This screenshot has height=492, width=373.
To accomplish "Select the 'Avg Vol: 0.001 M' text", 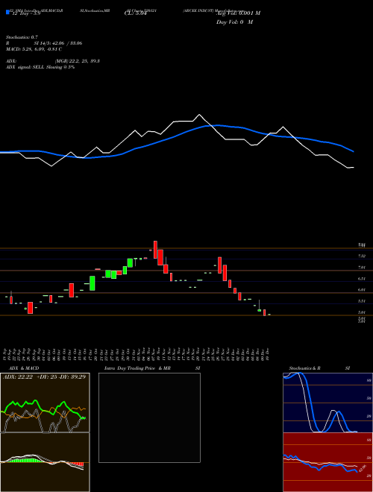I will [x=238, y=13].
